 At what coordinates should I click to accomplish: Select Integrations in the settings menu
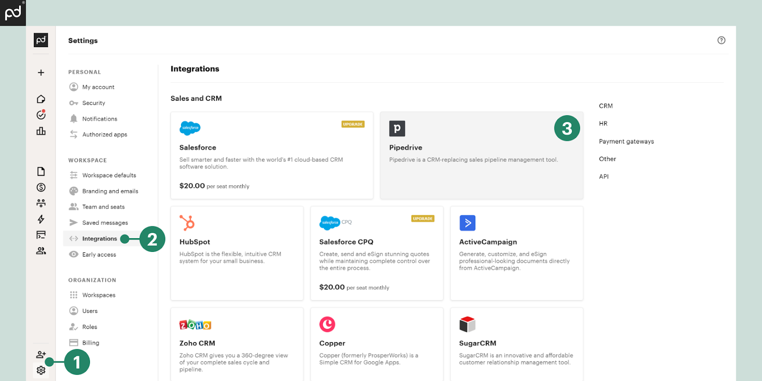click(x=100, y=239)
